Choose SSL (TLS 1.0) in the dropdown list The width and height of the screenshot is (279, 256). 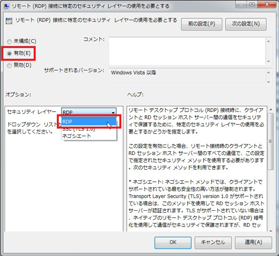[x=89, y=129]
